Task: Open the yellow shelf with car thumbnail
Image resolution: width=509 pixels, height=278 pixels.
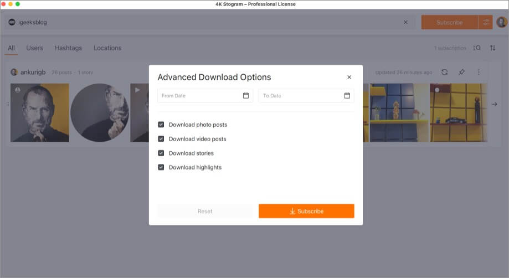Action: pyautogui.click(x=459, y=112)
